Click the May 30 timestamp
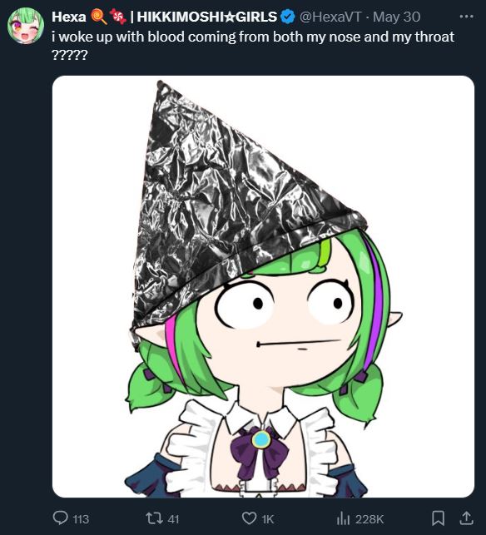 [x=397, y=17]
